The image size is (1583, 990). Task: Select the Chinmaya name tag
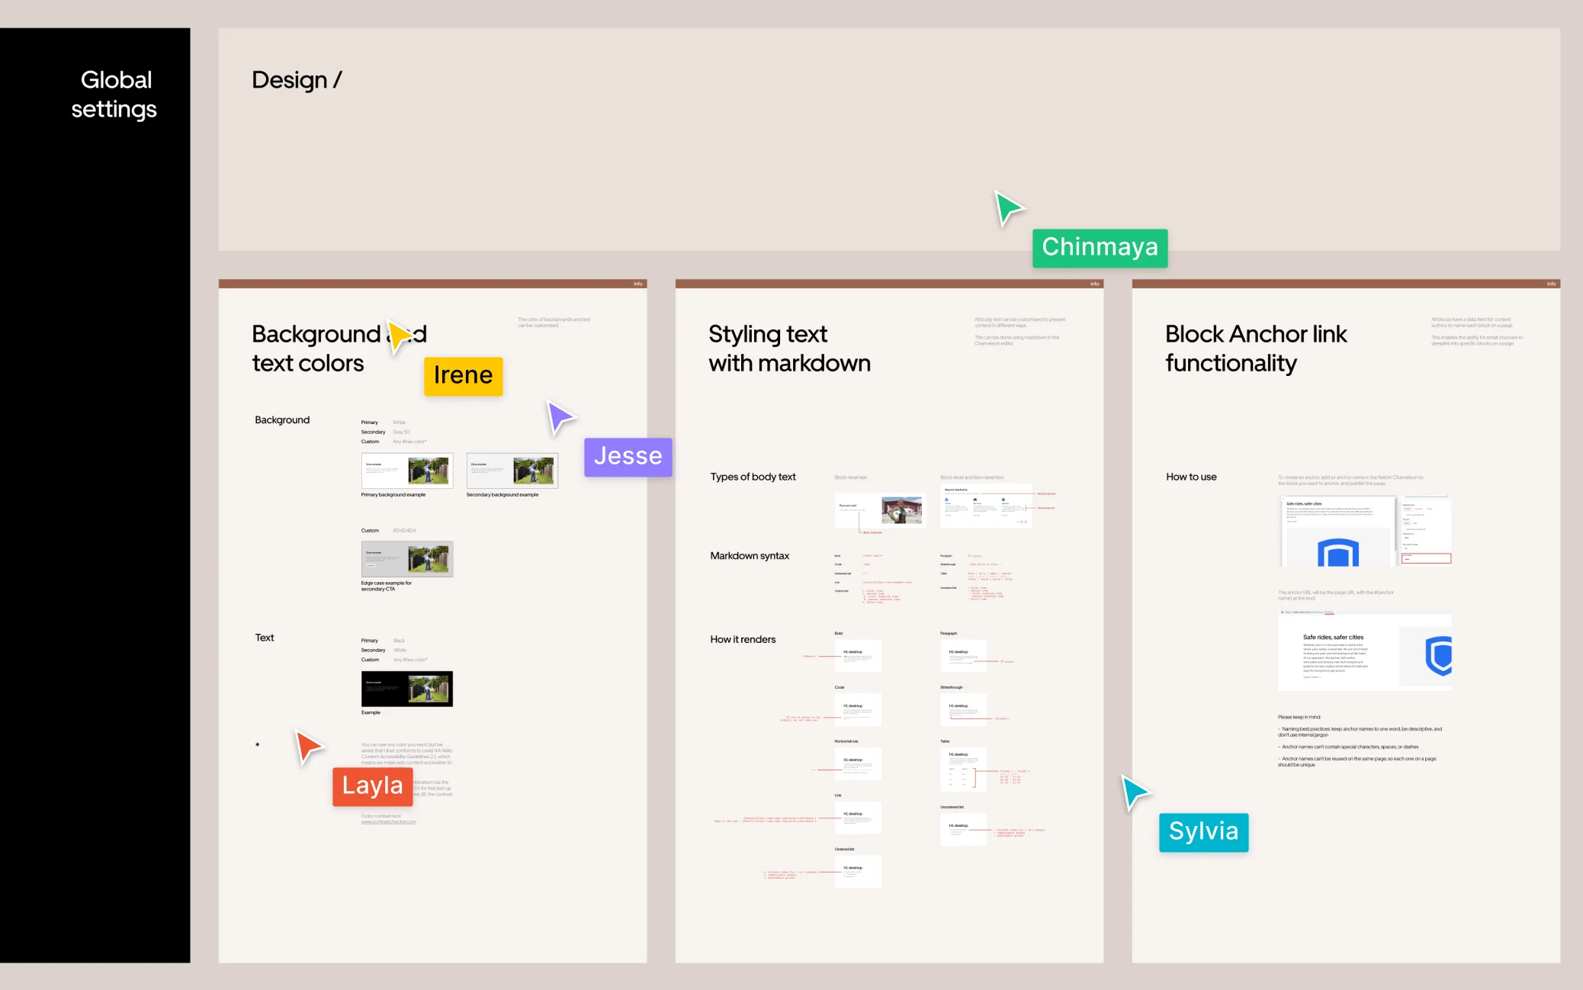pyautogui.click(x=1100, y=248)
